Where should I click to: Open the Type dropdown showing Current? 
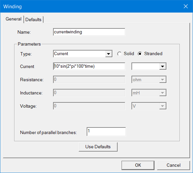point(83,54)
